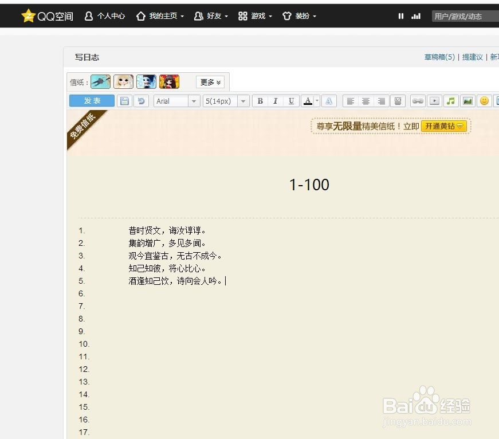Click line 酒逢知己饮，诗向会人吟。
The height and width of the screenshot is (439, 499).
tap(175, 281)
